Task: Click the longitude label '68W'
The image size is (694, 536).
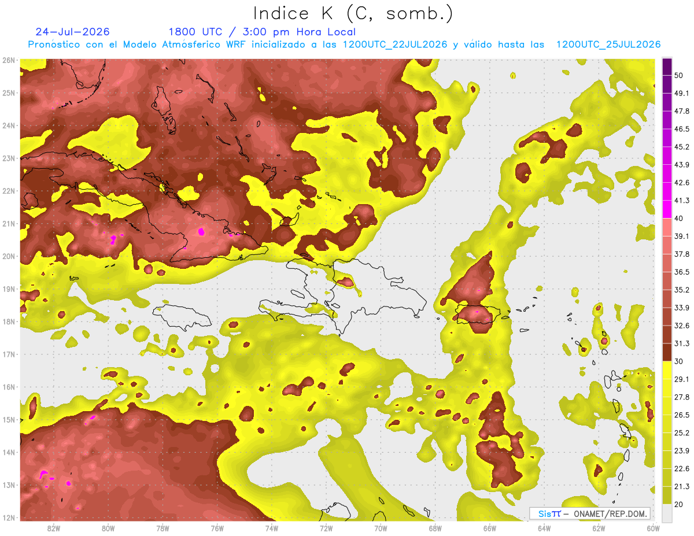Action: coord(435,528)
